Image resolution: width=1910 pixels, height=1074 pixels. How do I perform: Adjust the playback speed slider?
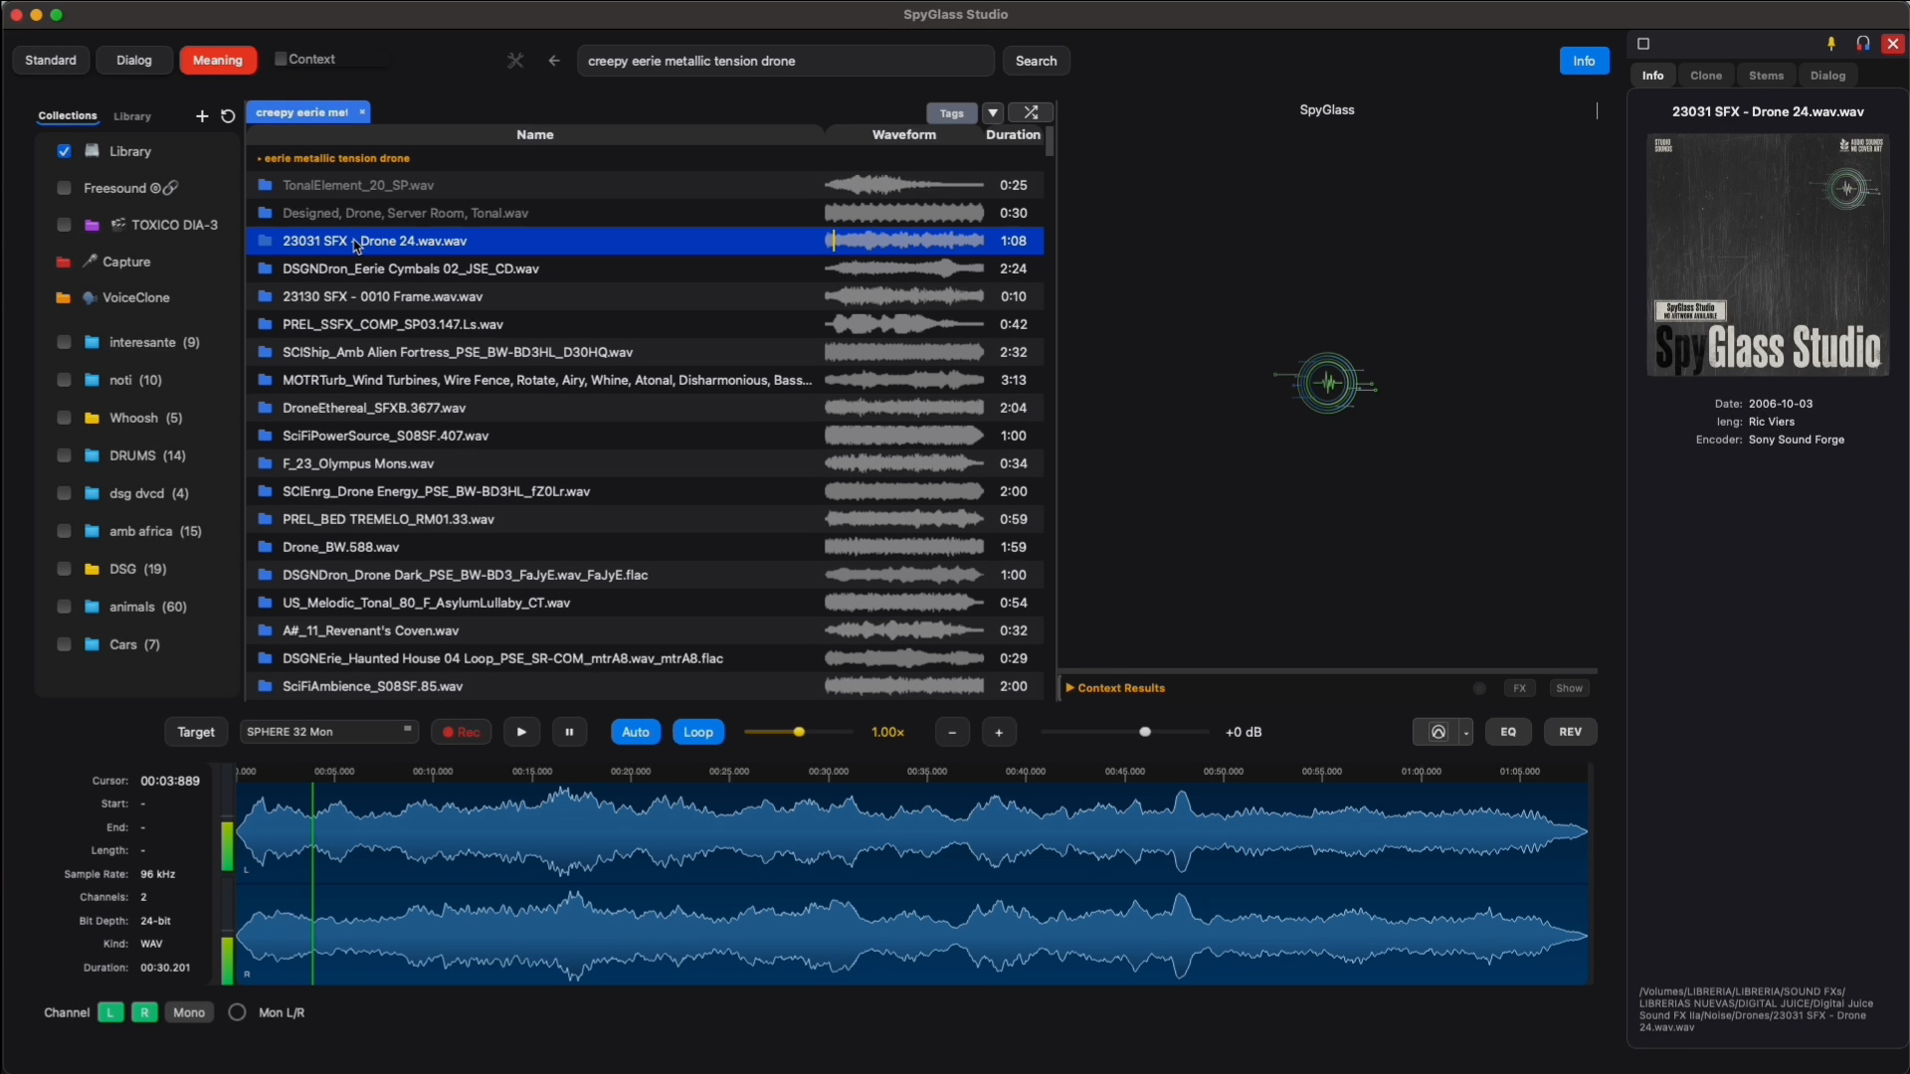[798, 732]
